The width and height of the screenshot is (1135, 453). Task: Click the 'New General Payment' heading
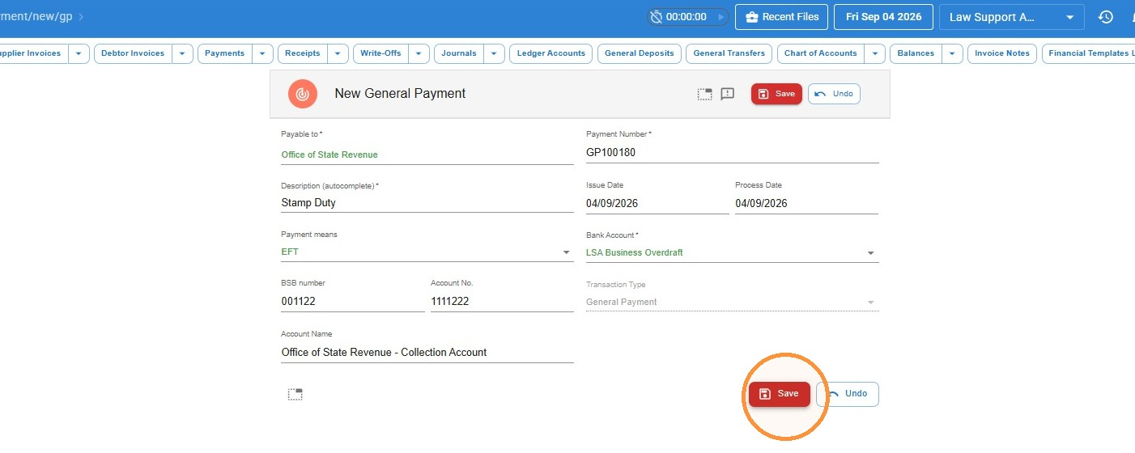pyautogui.click(x=400, y=94)
